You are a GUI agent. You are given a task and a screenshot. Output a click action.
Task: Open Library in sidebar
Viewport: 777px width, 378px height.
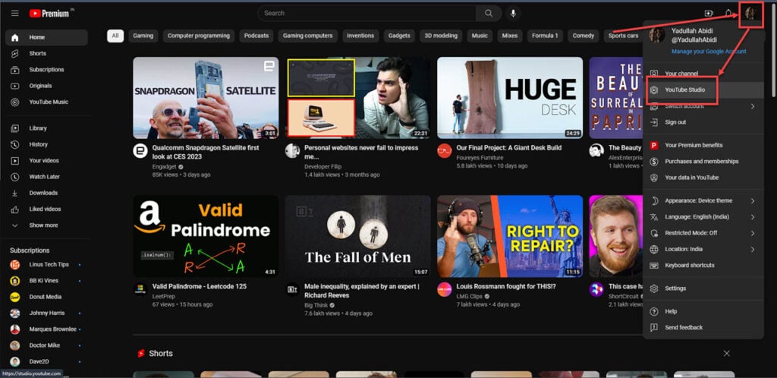coord(46,128)
